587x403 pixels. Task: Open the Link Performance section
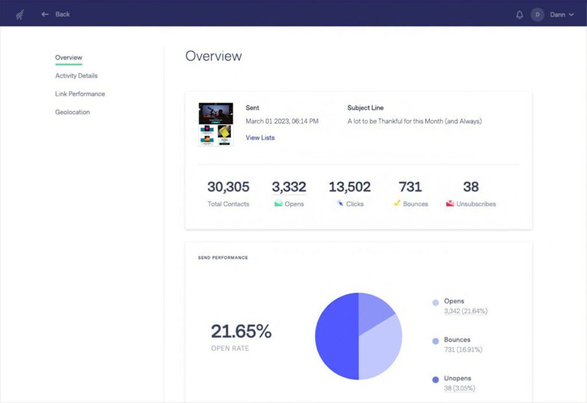(80, 93)
